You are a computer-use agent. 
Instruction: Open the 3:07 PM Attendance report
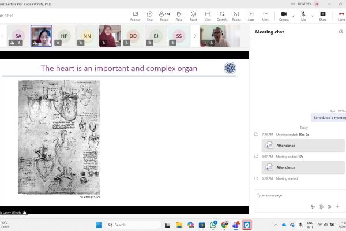(303, 167)
